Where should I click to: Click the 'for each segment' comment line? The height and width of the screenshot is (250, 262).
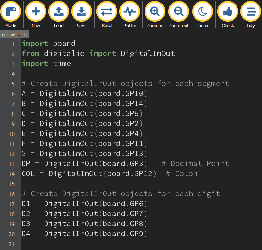pos(125,84)
